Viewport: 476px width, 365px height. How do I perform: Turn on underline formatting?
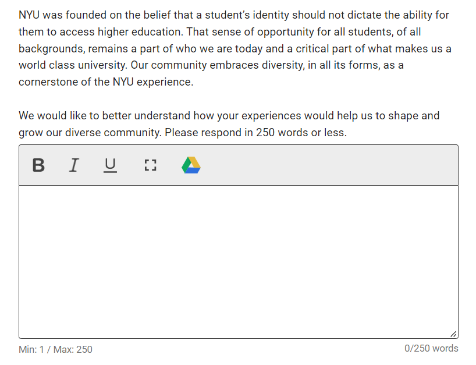pyautogui.click(x=110, y=165)
